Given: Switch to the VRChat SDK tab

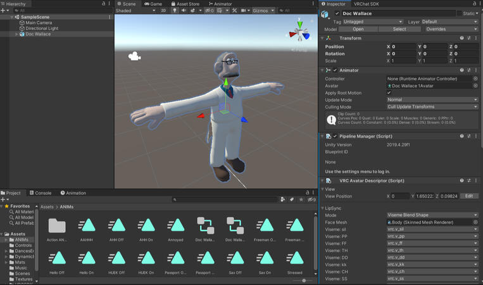Looking at the screenshot, I should click(x=367, y=4).
